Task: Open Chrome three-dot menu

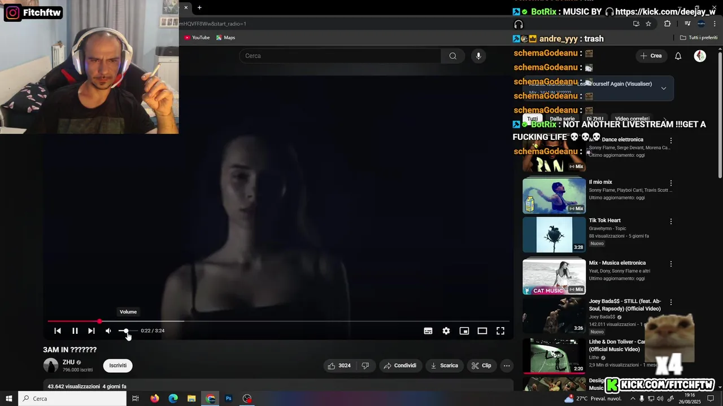Action: pyautogui.click(x=715, y=24)
